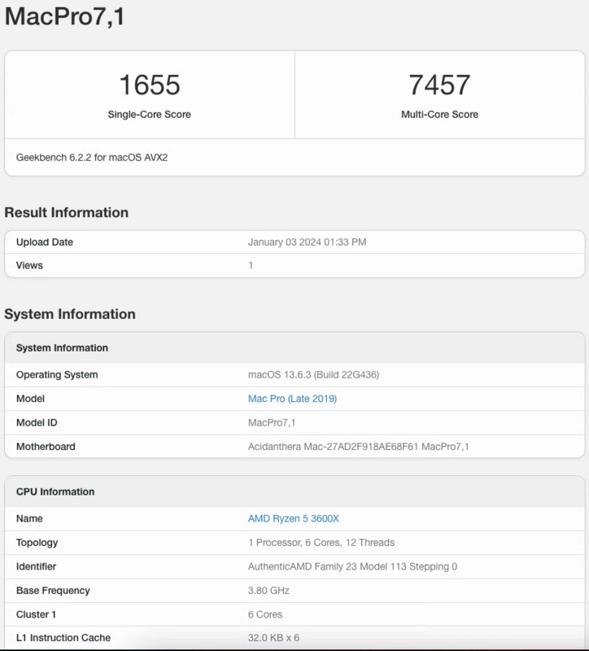Screen dimensions: 589x651
Task: Select the 3.80 GHz value
Action: 268,591
